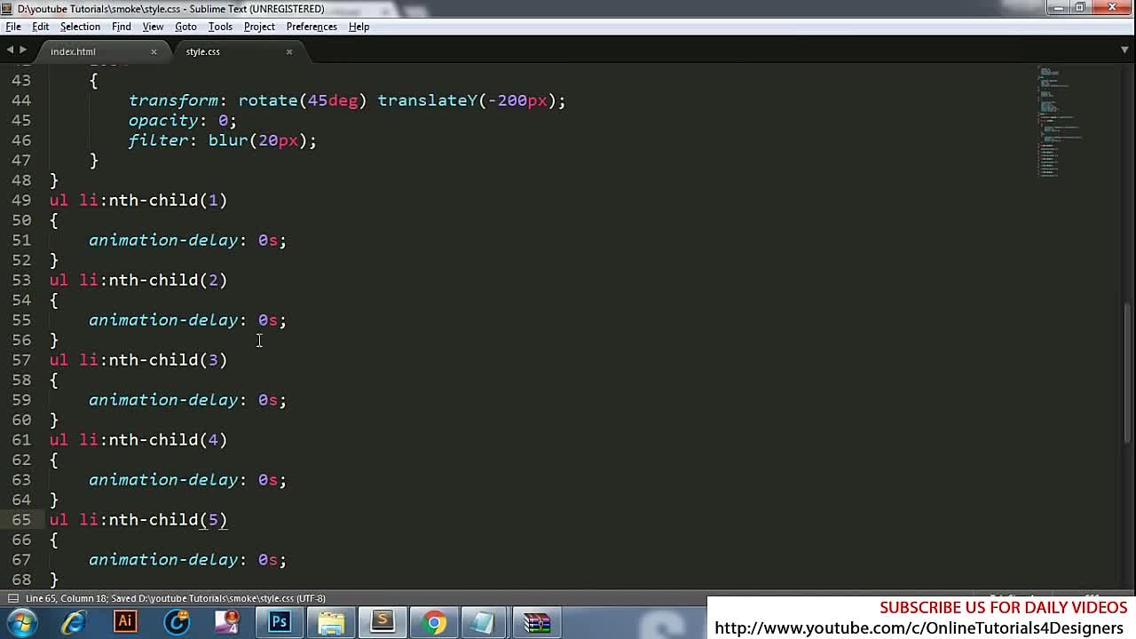
Task: Click the Windows Start button
Action: [x=21, y=622]
